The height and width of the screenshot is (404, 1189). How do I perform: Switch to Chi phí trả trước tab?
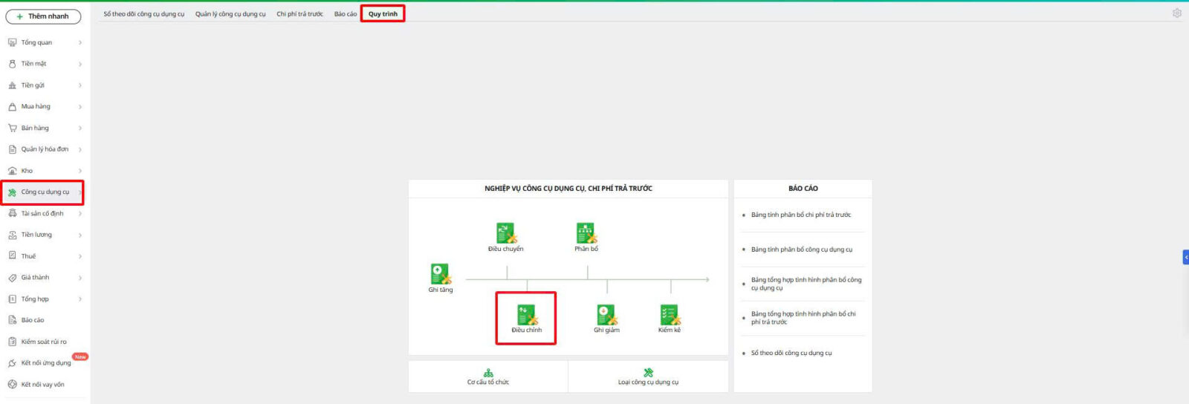(x=299, y=14)
